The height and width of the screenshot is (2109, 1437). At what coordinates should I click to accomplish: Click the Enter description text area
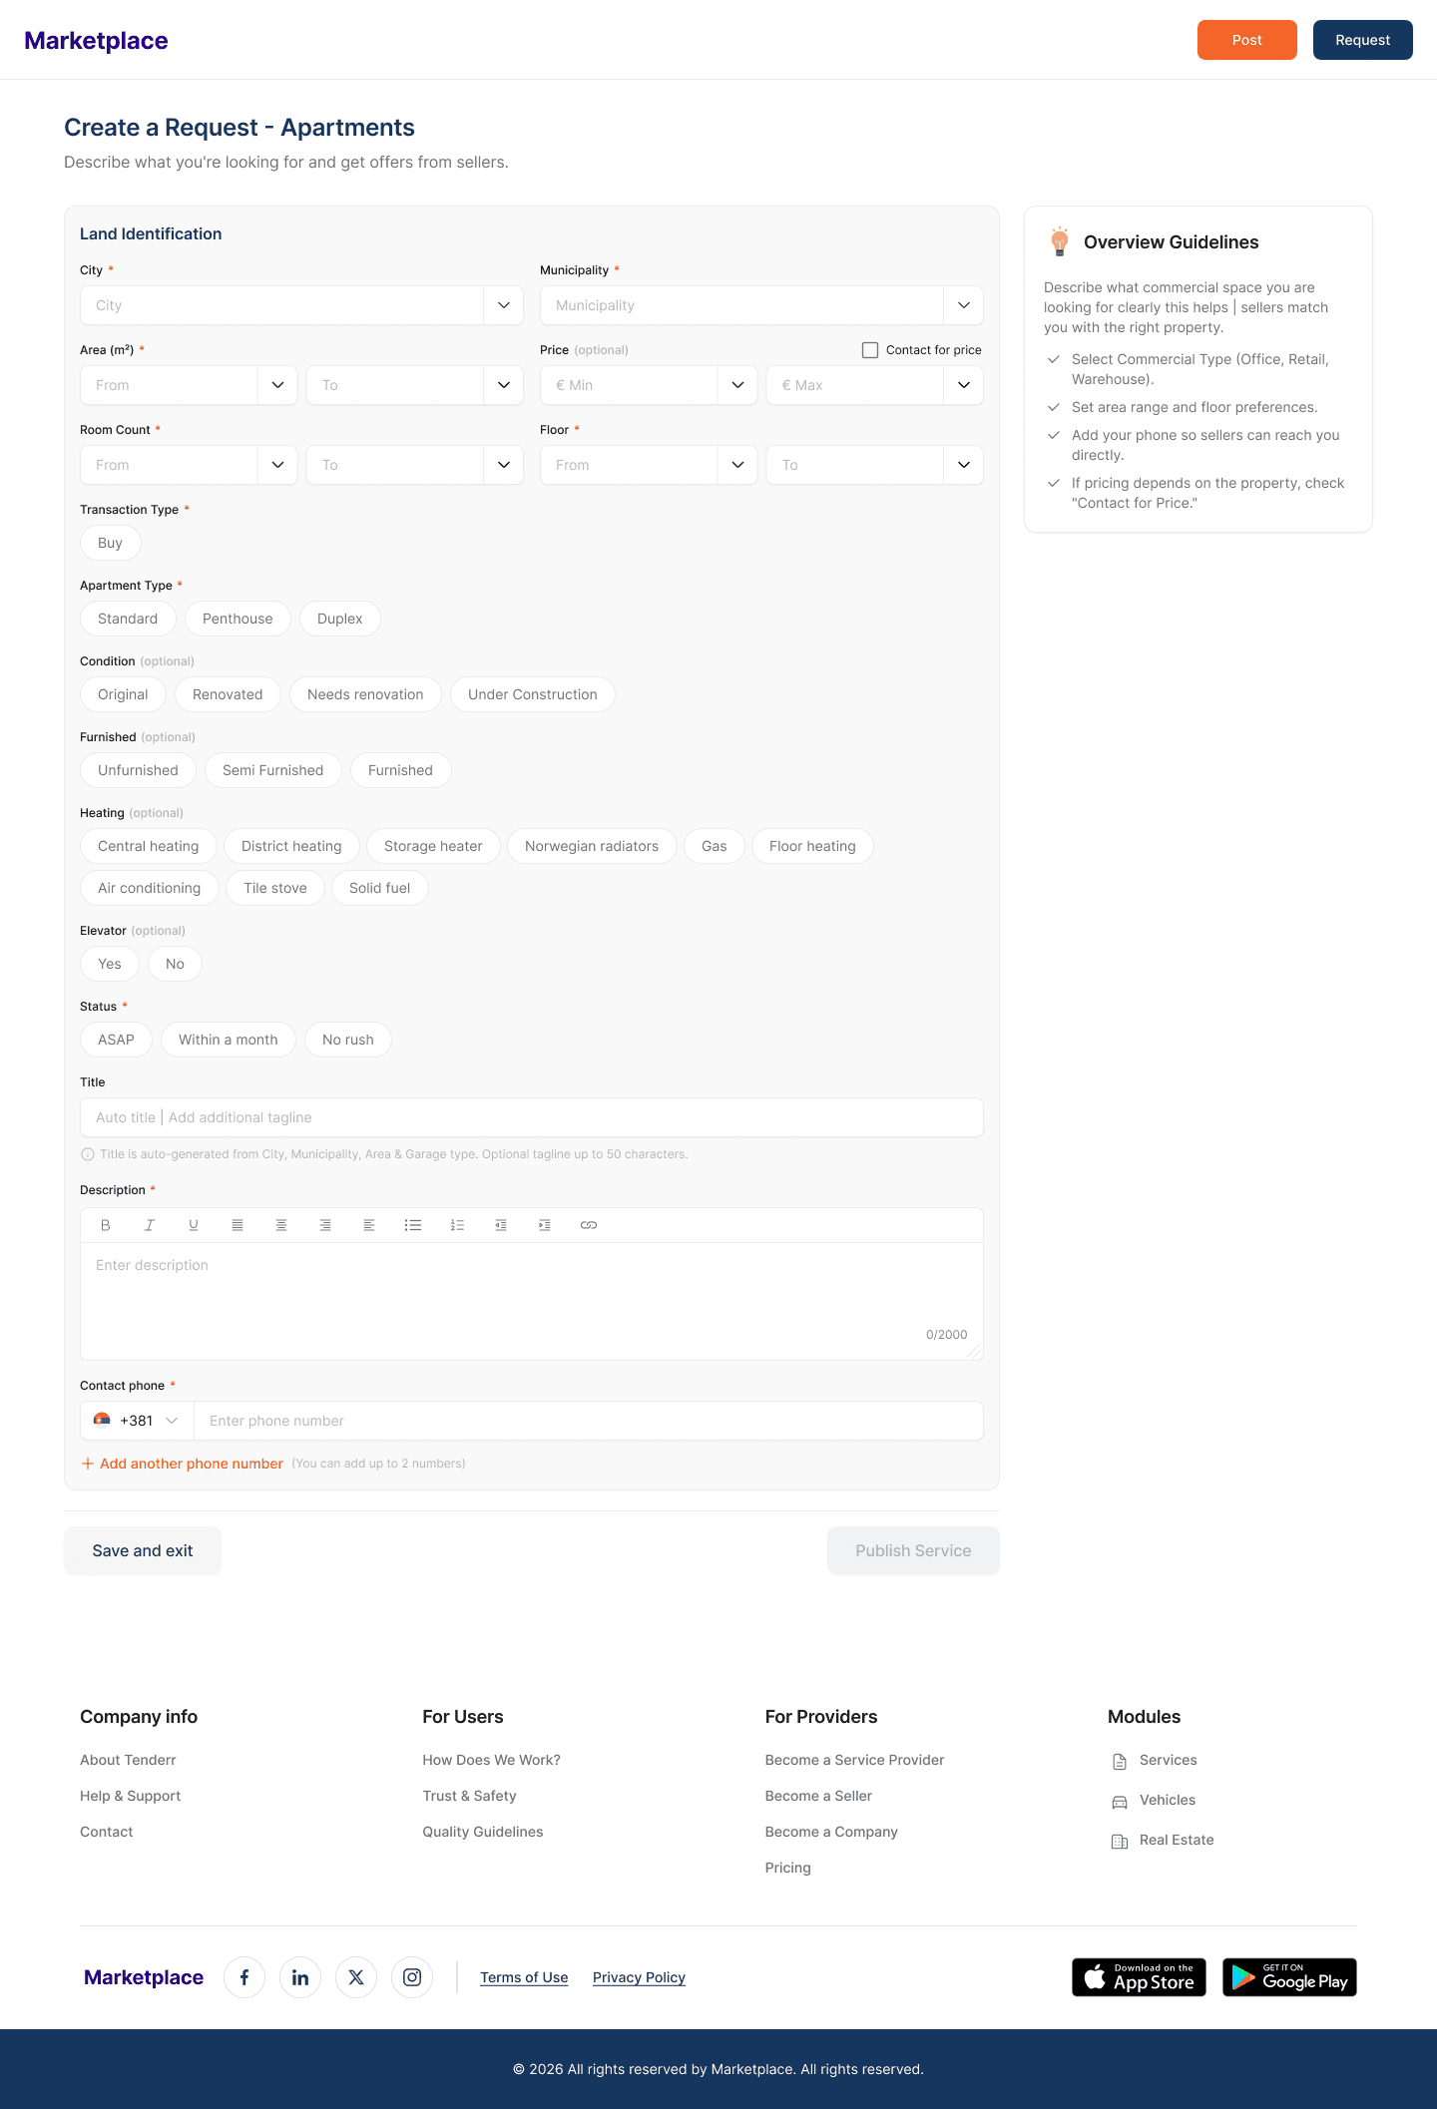coord(532,1301)
